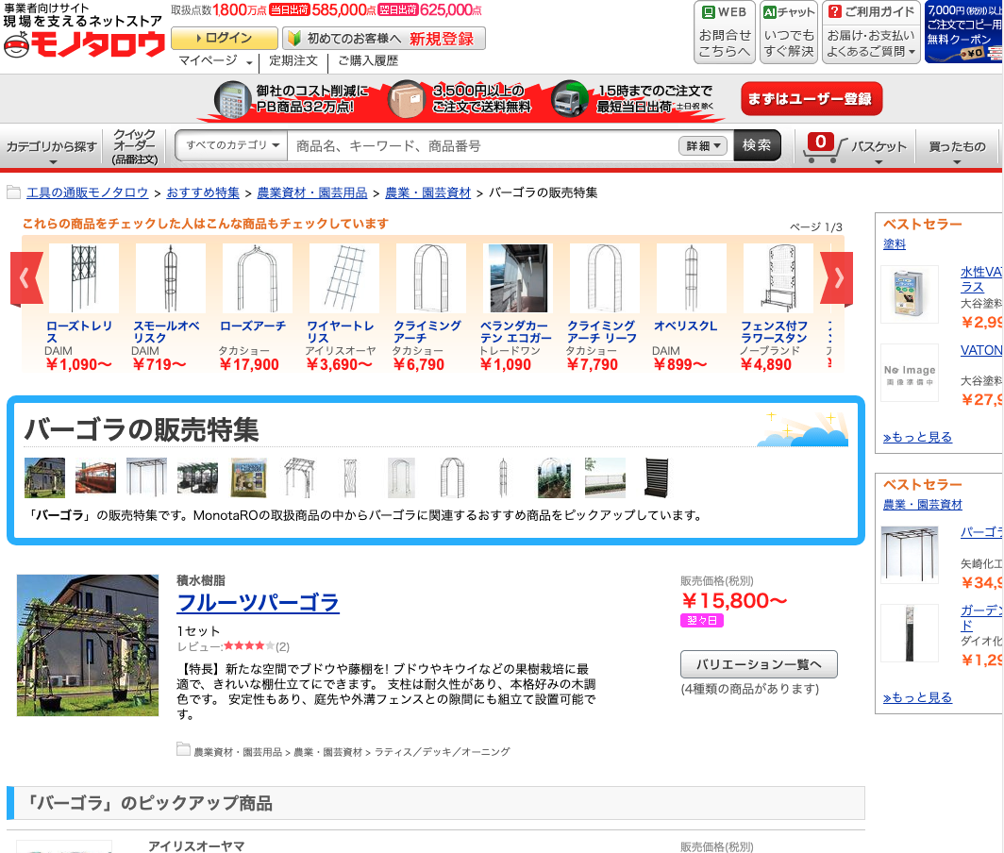Viewport: 1004px width, 853px height.
Task: Expand the マイページ menu
Action: [216, 60]
